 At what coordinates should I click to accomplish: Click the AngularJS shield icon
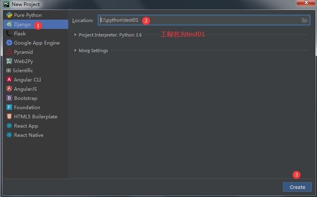click(x=9, y=89)
